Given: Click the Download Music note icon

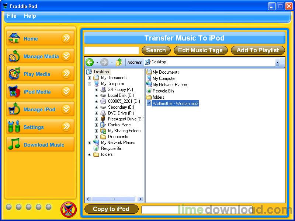Looking at the screenshot, I should (x=14, y=144).
